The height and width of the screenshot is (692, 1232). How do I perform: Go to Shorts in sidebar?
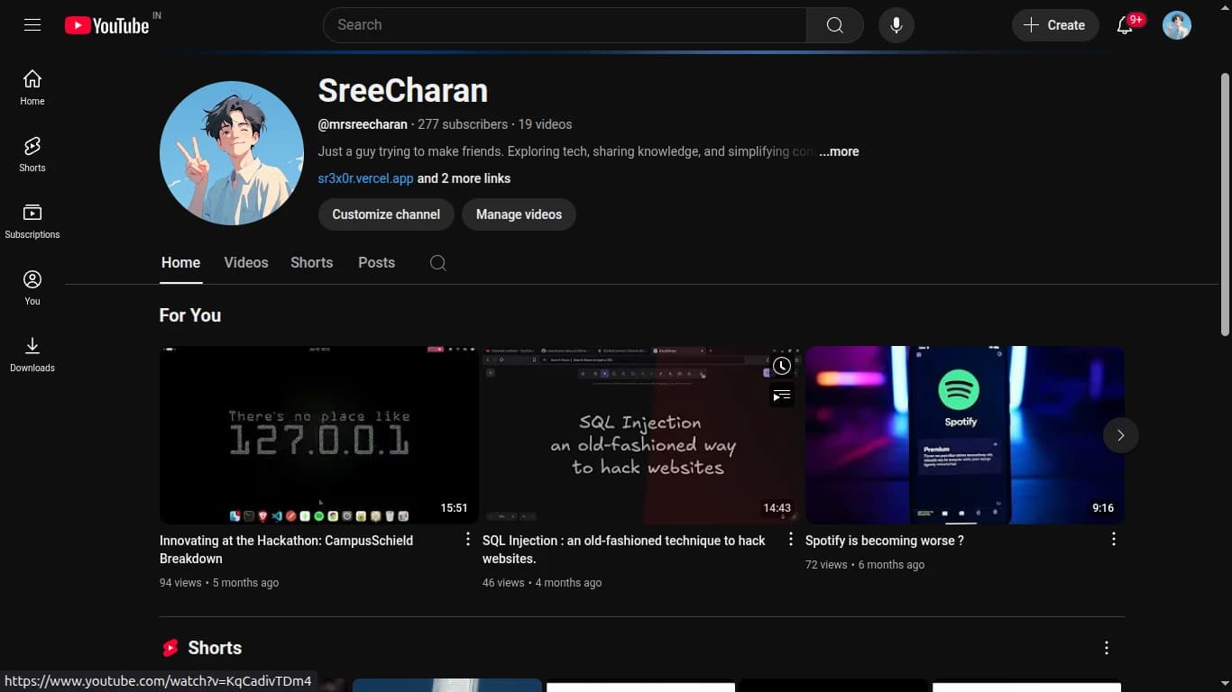tap(32, 154)
